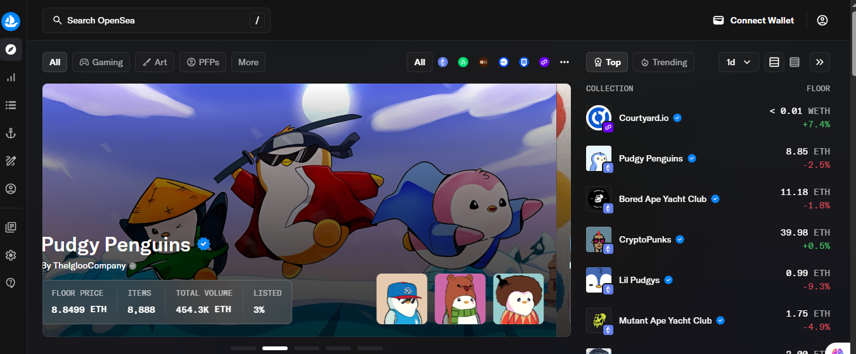
Task: Filter by the green chain icon
Action: click(463, 62)
